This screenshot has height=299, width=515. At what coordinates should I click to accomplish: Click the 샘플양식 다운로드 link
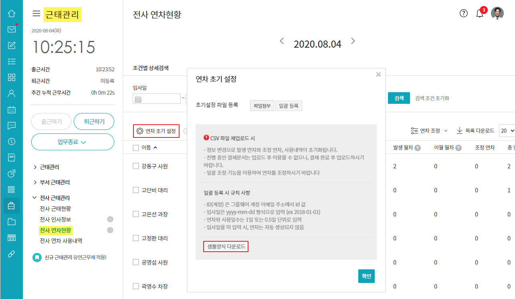click(x=226, y=246)
